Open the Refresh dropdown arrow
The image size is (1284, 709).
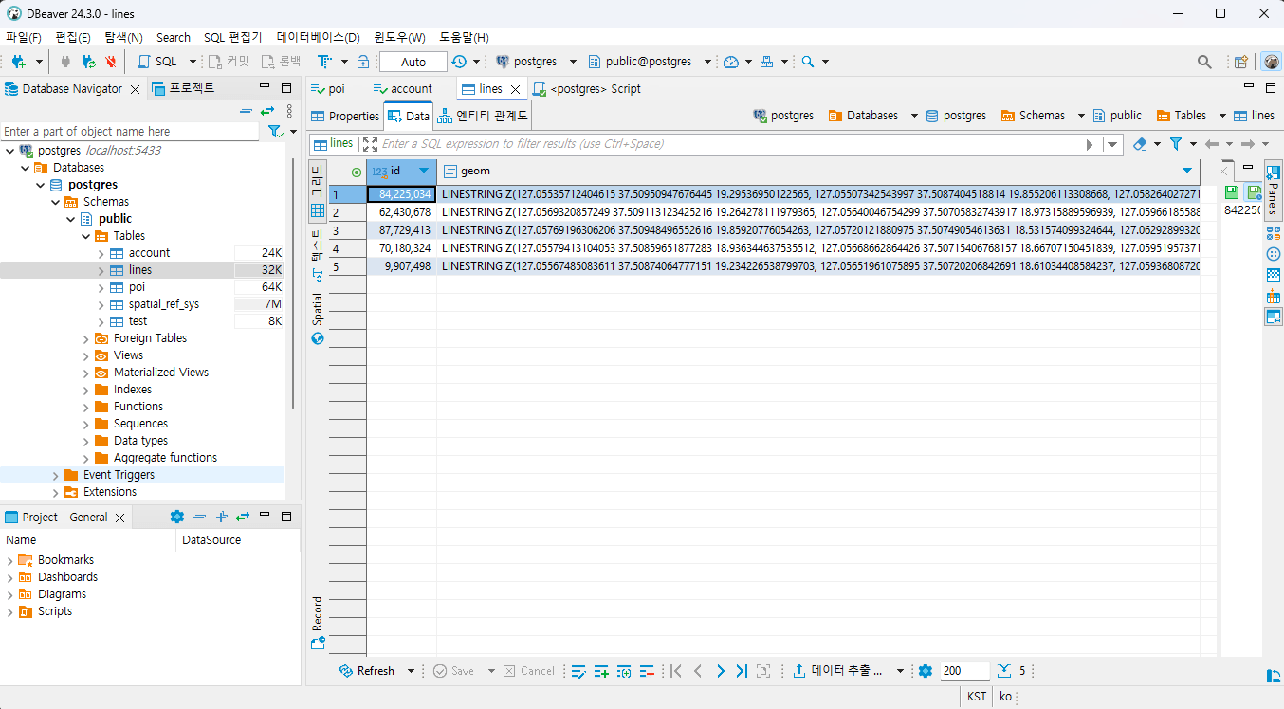click(411, 671)
